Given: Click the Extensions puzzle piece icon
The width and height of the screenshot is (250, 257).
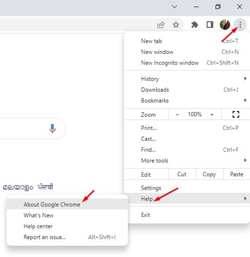Looking at the screenshot, I should pos(195,25).
